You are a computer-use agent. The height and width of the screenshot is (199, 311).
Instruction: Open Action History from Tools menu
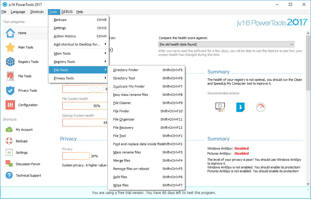pos(79,36)
